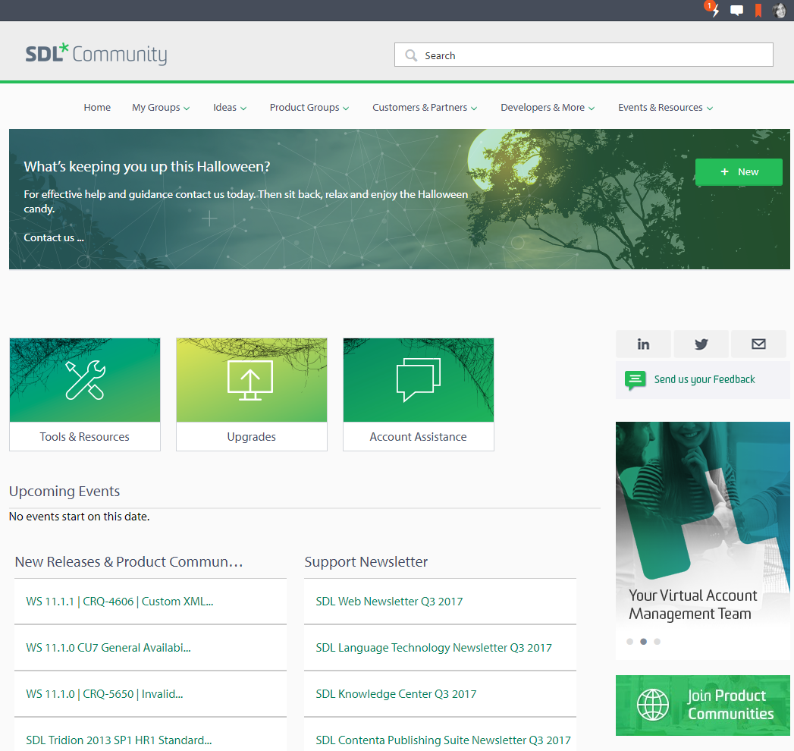Image resolution: width=794 pixels, height=751 pixels.
Task: Open SDL Knowledge Center Q3 2017
Action: point(396,694)
